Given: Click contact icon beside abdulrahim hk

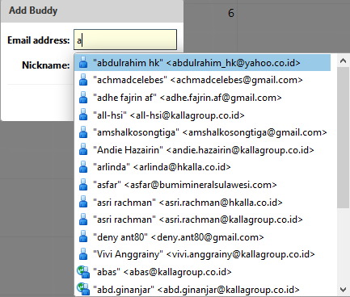Looking at the screenshot, I should click(x=83, y=62).
